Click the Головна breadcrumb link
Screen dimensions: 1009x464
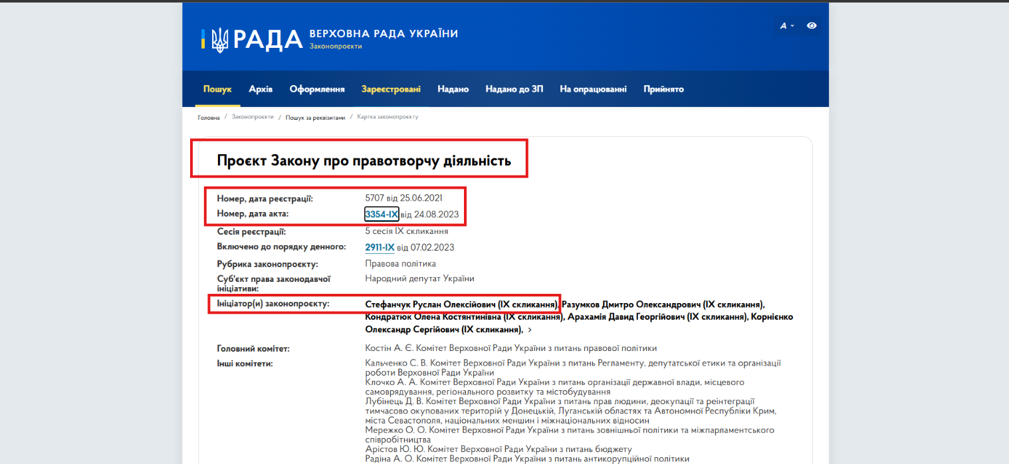click(209, 117)
